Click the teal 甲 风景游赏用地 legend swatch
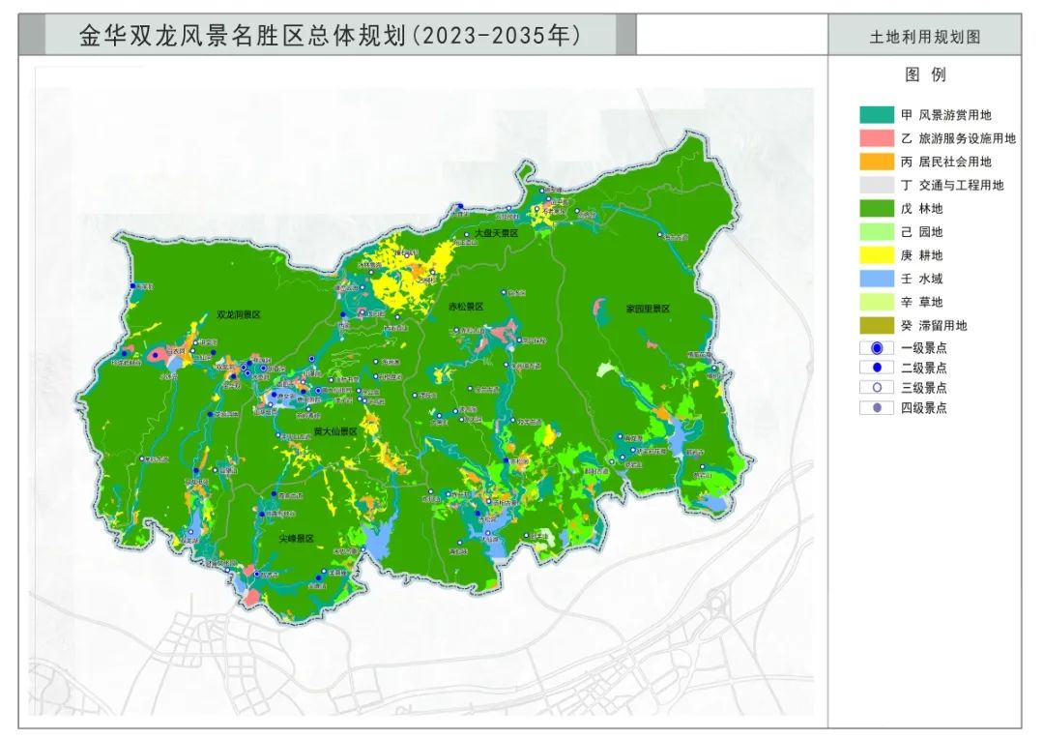 (876, 114)
